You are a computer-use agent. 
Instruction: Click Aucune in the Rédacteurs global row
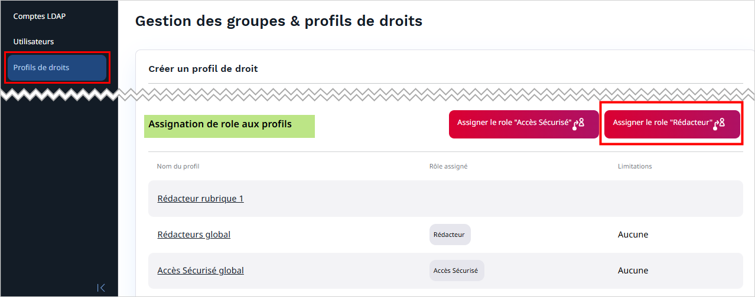tap(633, 235)
